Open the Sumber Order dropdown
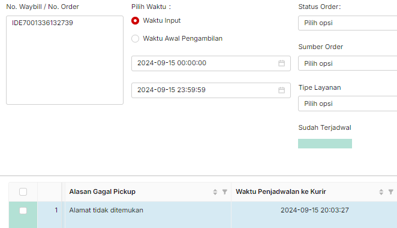This screenshot has width=397, height=228. (348, 63)
